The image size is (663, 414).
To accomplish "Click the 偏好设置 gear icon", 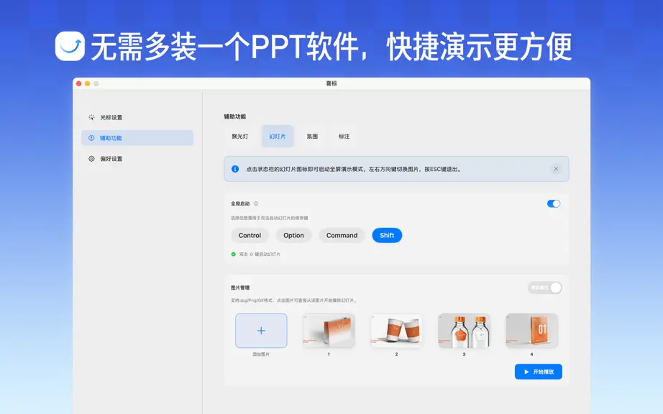I will (x=91, y=159).
